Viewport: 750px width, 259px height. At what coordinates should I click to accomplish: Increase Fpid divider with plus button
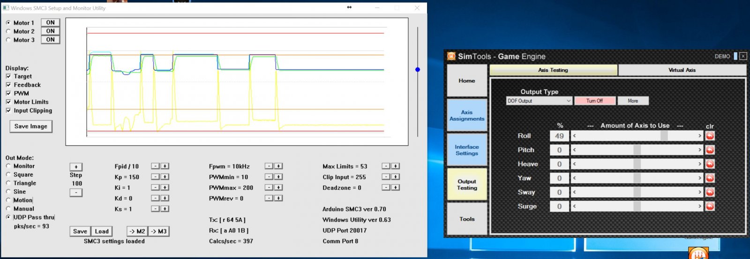165,166
